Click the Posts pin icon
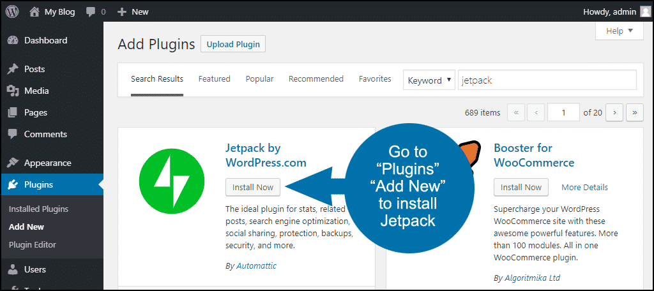 click(13, 69)
